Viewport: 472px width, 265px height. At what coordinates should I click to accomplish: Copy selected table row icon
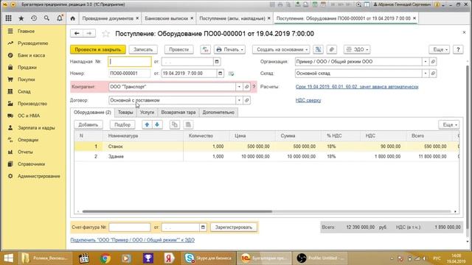point(175,124)
